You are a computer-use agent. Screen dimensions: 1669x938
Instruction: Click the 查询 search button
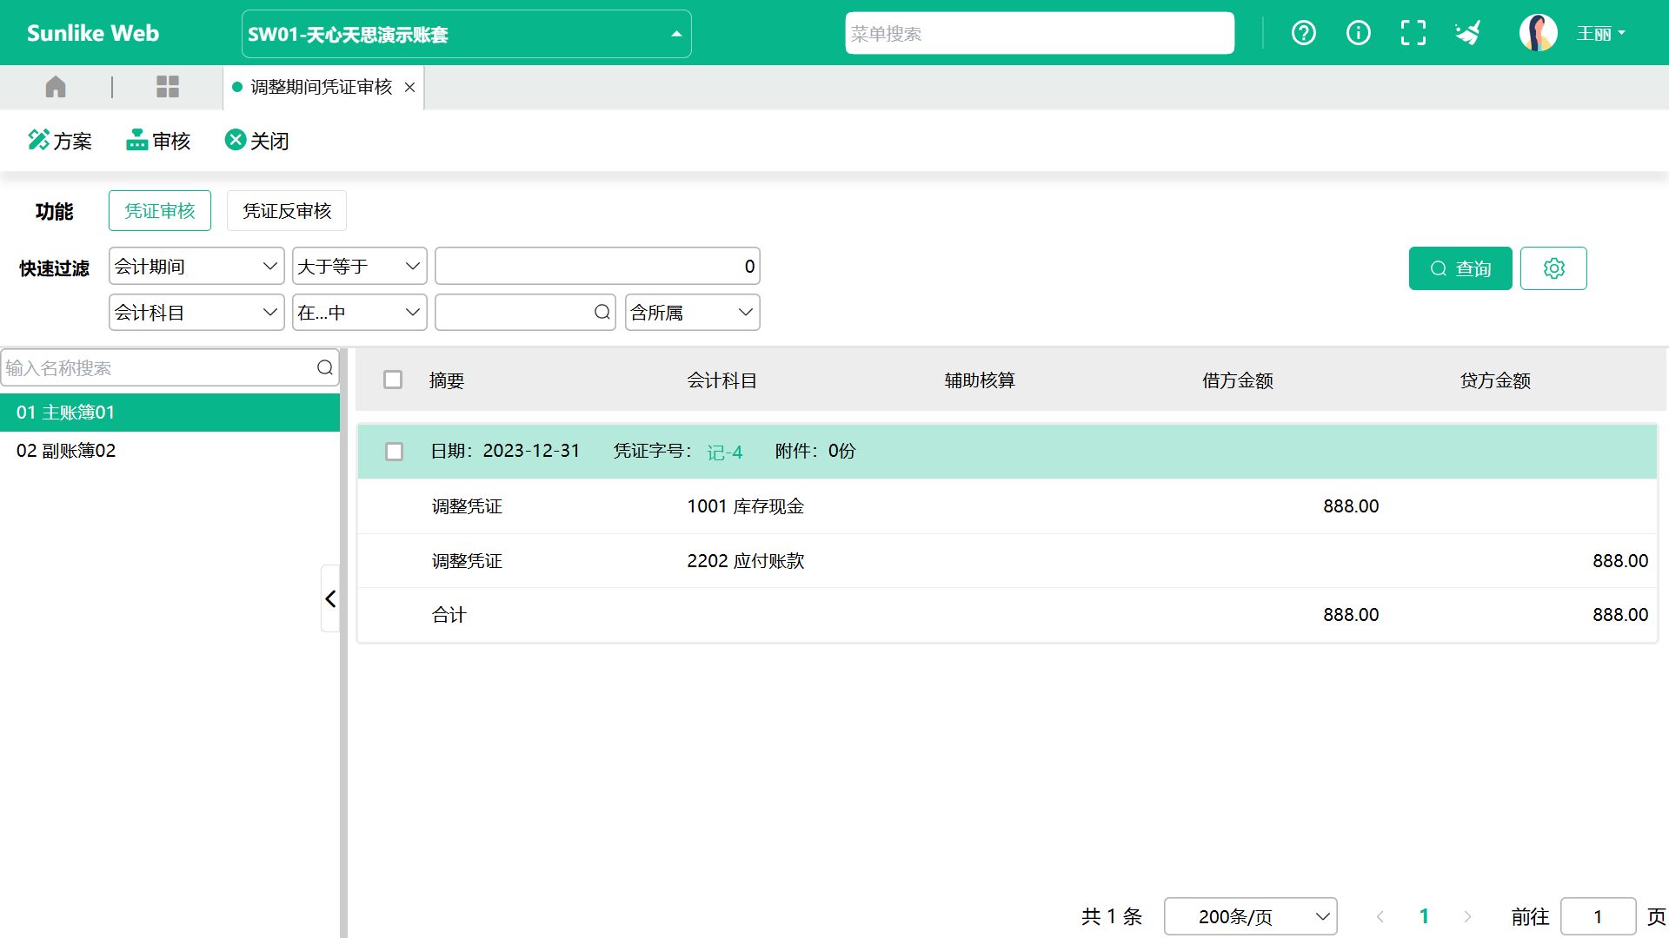[x=1460, y=268]
